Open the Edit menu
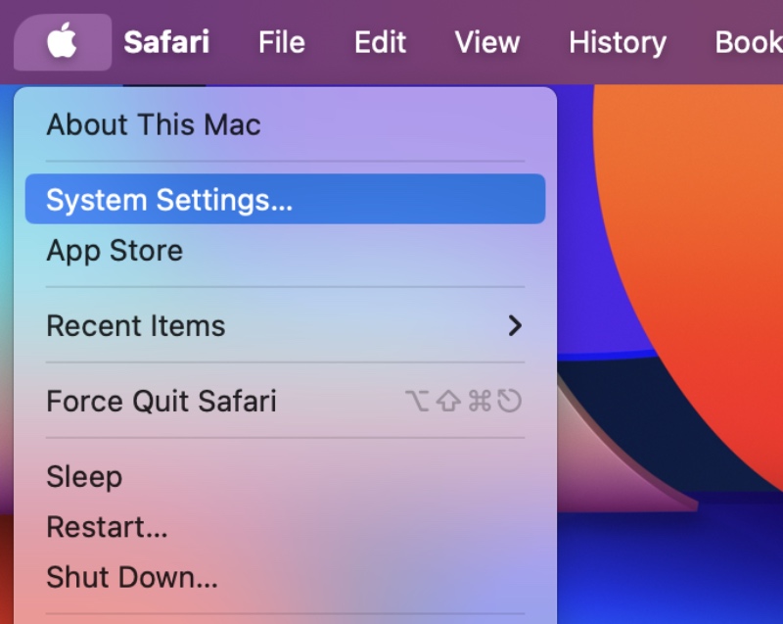Viewport: 783px width, 624px height. point(379,42)
